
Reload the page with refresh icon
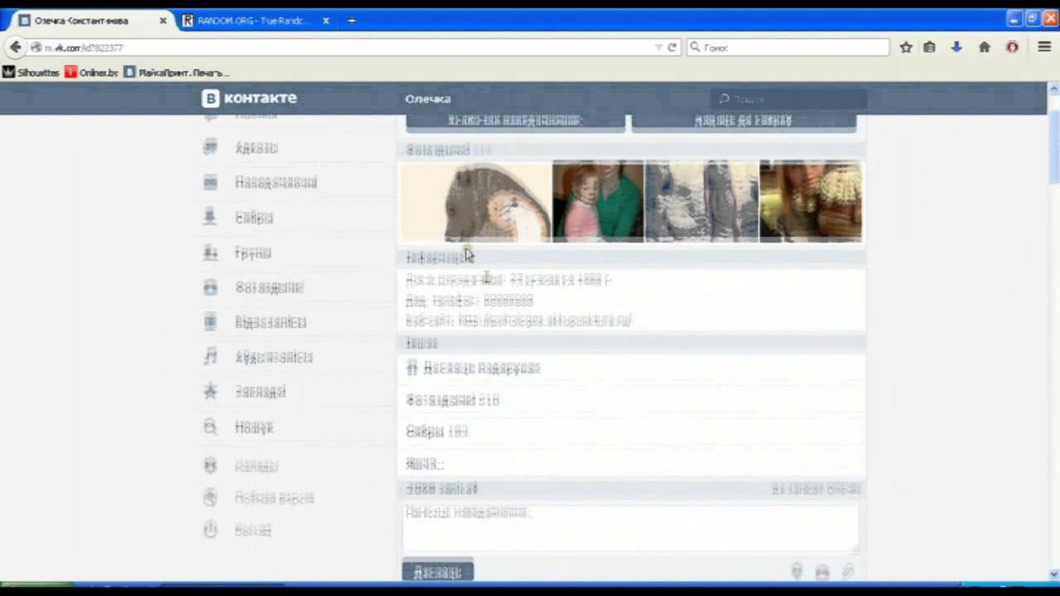672,47
